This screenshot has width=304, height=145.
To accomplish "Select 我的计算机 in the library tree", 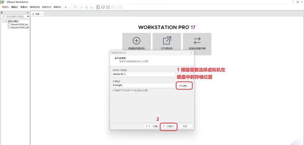I will click(x=13, y=21).
